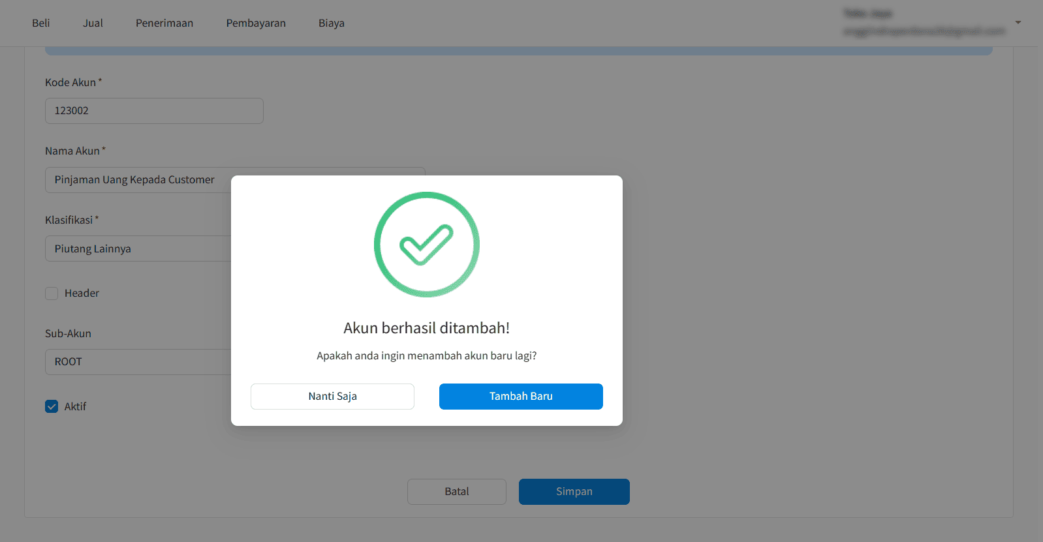1043x542 pixels.
Task: Open the user account dropdown arrow
Action: 1018,23
